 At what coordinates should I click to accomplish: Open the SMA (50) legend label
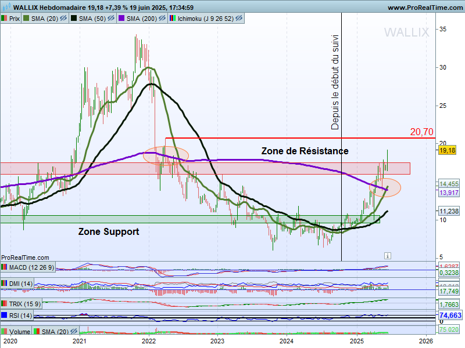tap(92, 19)
